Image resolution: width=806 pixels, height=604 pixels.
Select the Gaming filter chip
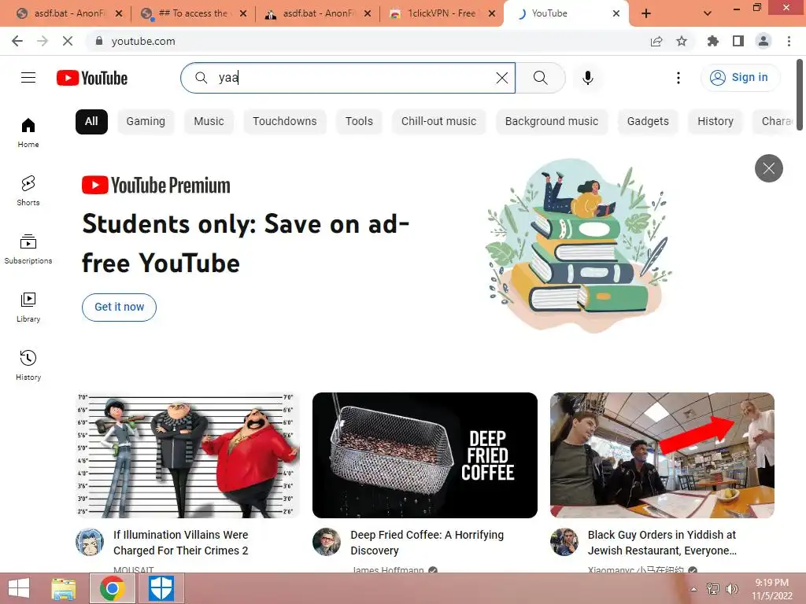(x=146, y=122)
